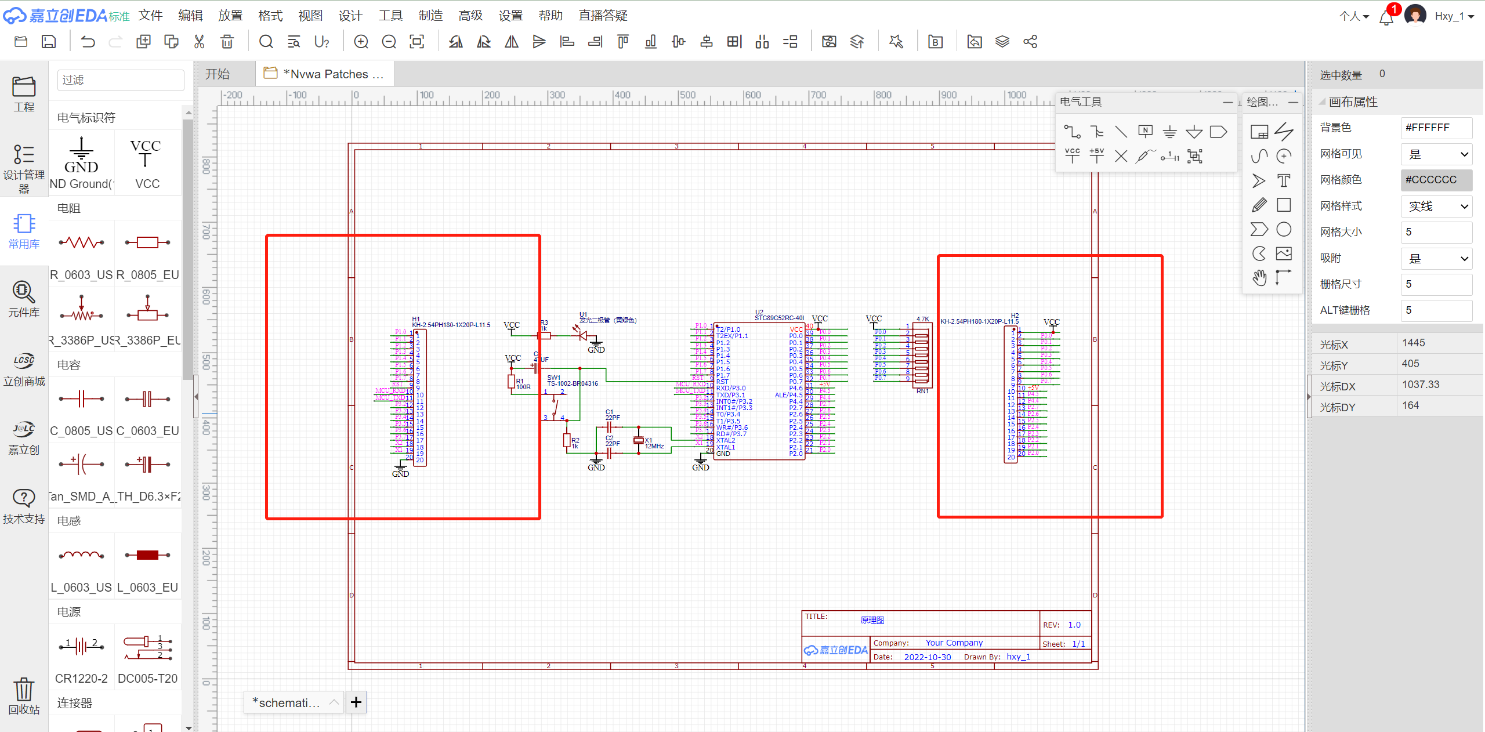Select the Wire tool in electrical tools
The height and width of the screenshot is (732, 1485).
point(1071,132)
